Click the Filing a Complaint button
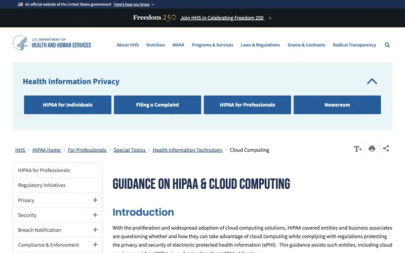405x253 pixels. point(157,105)
